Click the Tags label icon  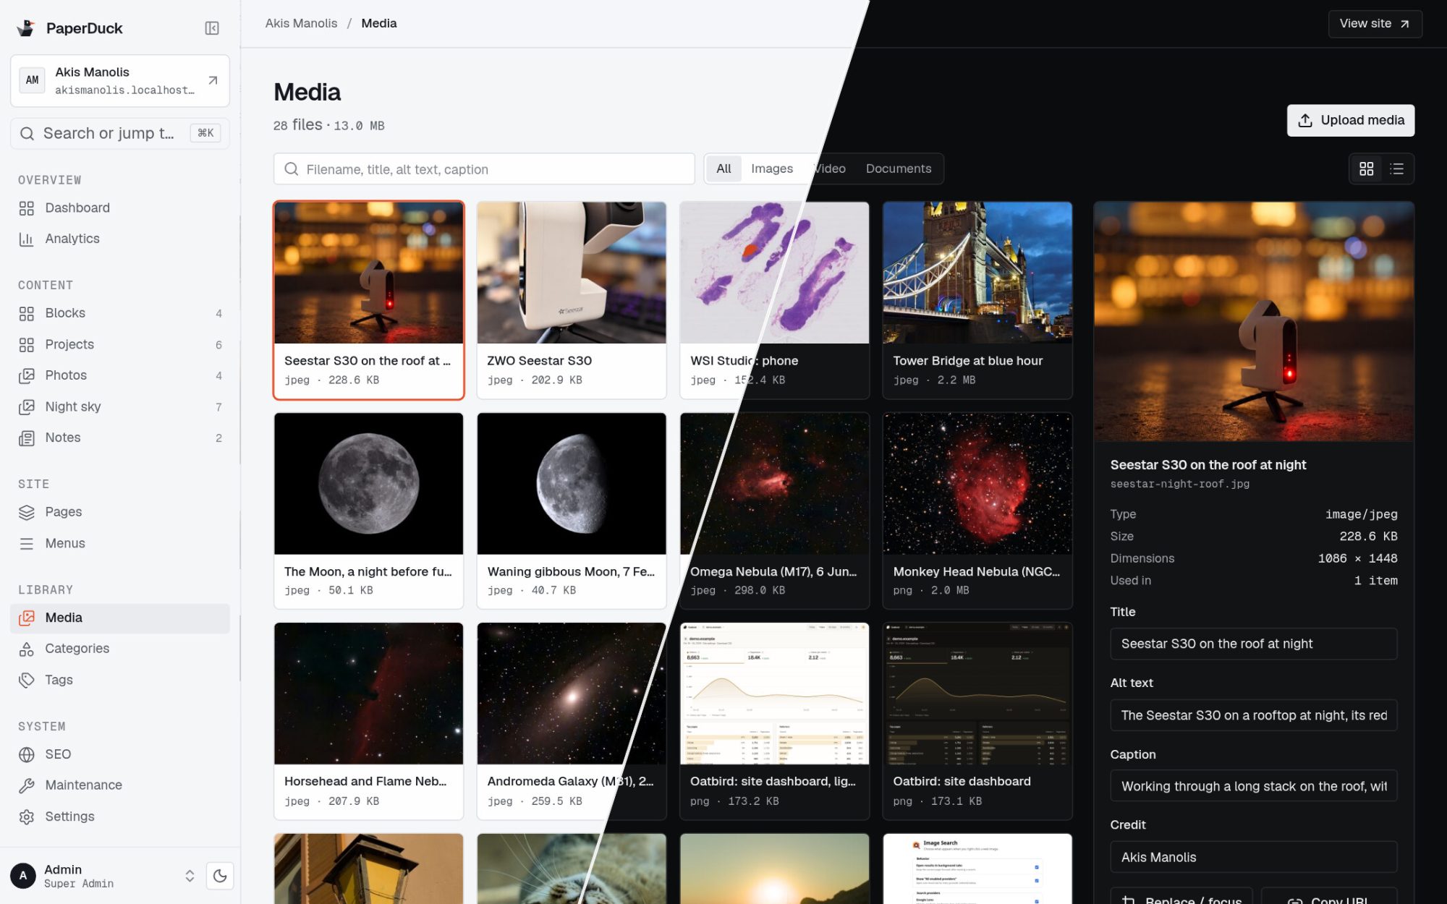[27, 680]
